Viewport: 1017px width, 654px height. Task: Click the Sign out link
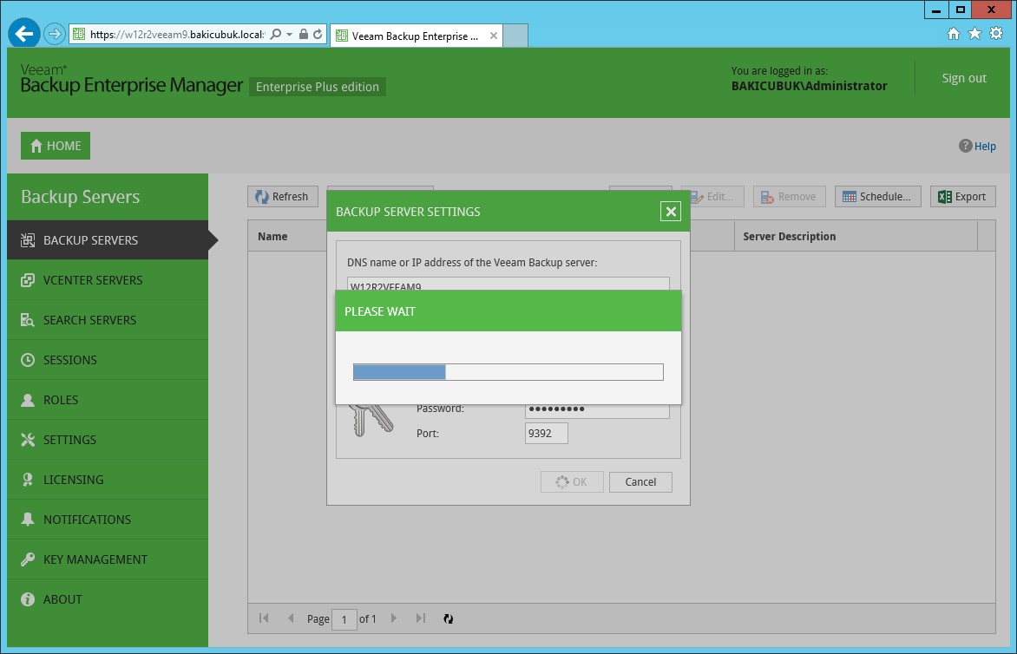[964, 78]
